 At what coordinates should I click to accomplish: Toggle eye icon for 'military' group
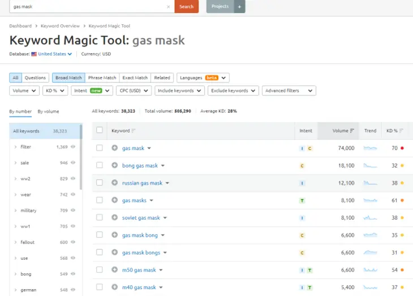(73, 210)
